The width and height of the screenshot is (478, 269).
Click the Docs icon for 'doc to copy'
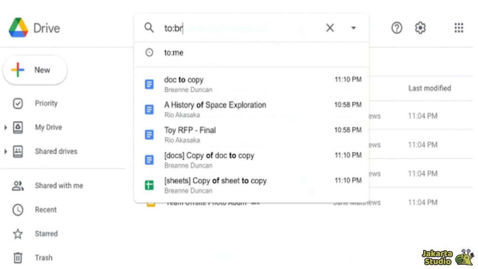coord(149,84)
